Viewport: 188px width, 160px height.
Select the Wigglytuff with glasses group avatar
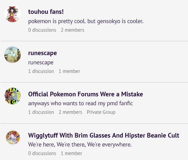pos(13,137)
